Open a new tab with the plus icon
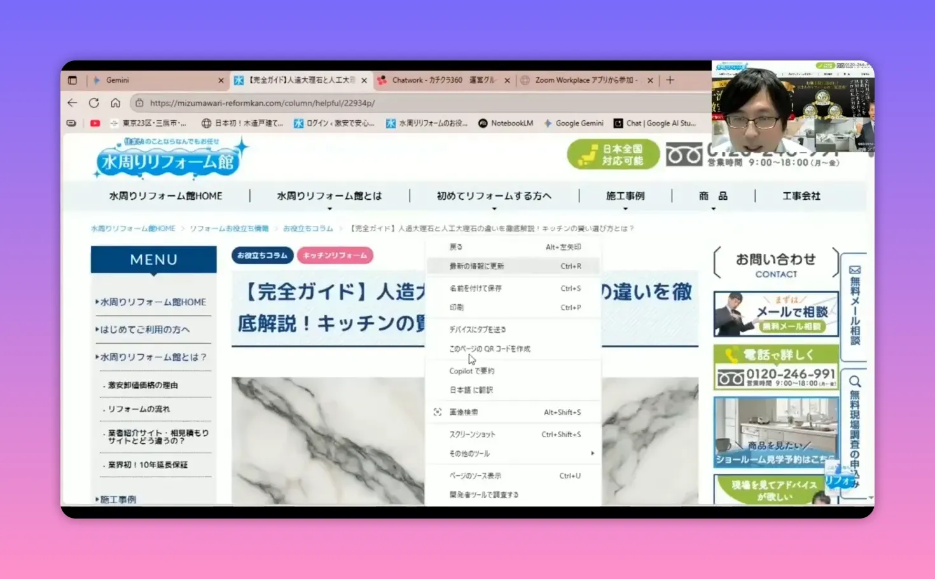The width and height of the screenshot is (935, 579). pyautogui.click(x=670, y=80)
